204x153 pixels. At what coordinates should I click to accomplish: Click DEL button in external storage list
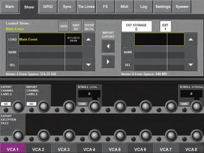128,65
